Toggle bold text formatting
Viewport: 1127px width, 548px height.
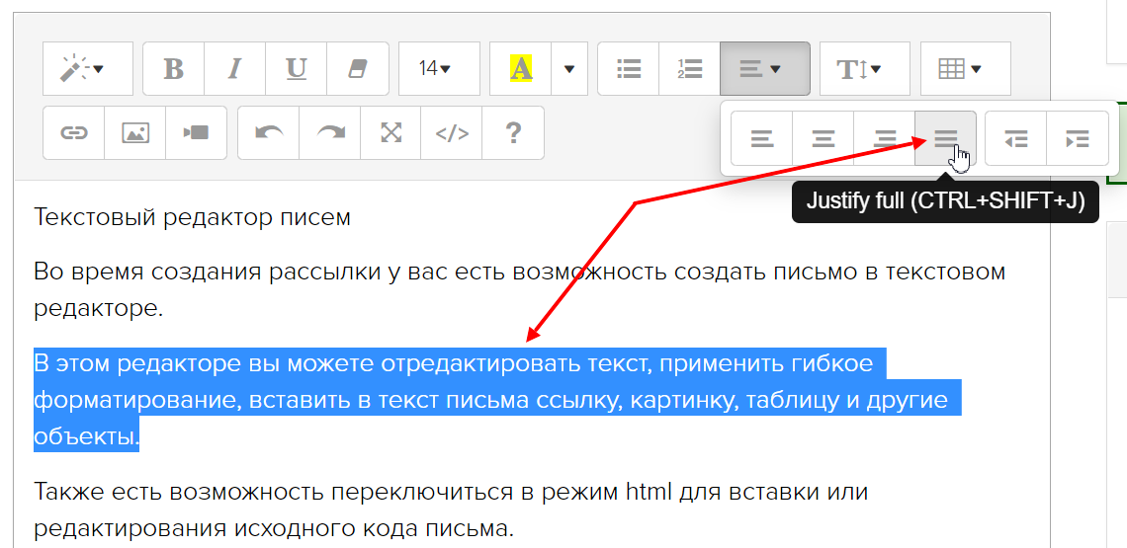tap(173, 68)
